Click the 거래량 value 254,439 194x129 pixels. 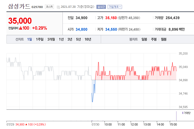pyautogui.click(x=172, y=18)
